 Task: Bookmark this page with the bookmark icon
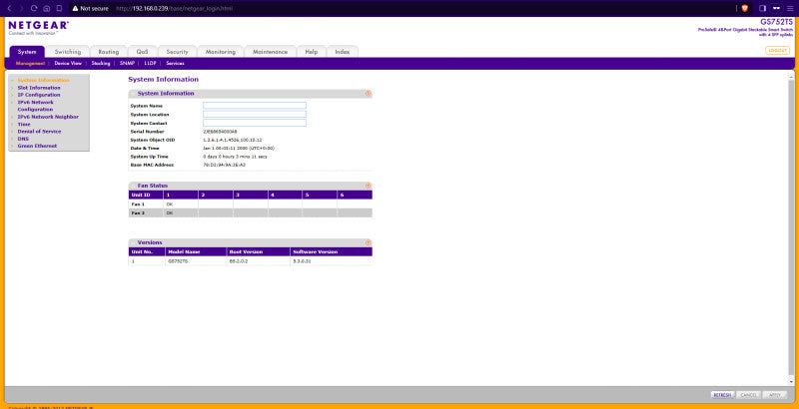(59, 8)
